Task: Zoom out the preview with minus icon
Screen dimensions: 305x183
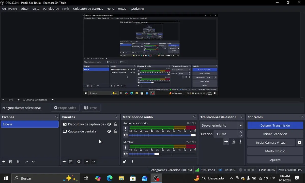Action: (3, 100)
